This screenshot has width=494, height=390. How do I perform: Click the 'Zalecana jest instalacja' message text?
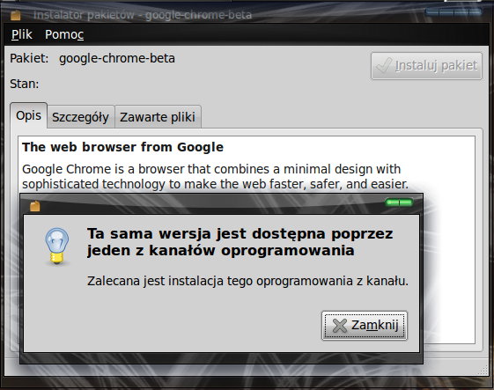point(247,281)
